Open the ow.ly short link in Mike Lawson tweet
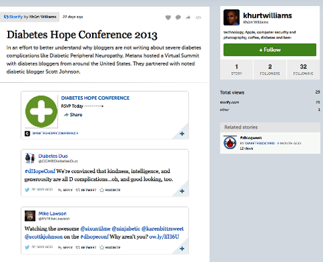 point(164,236)
